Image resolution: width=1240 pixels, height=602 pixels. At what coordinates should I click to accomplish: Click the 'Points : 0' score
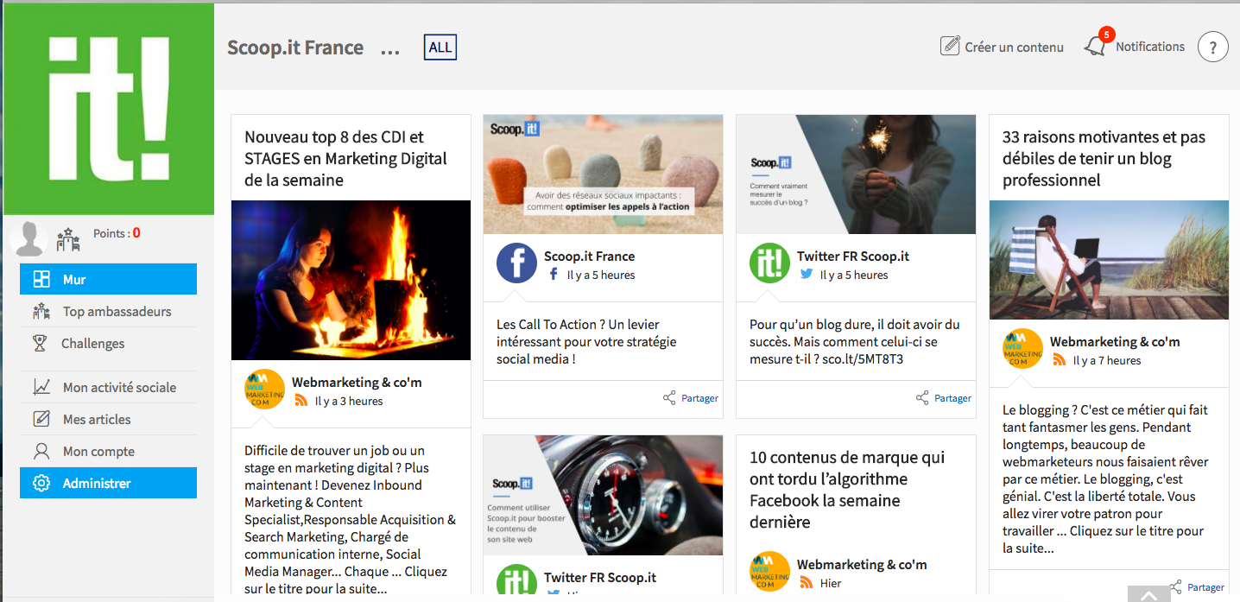click(x=117, y=233)
